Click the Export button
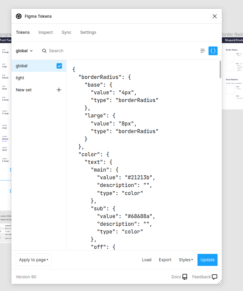Screen dimensions: 243x291 pos(165,260)
